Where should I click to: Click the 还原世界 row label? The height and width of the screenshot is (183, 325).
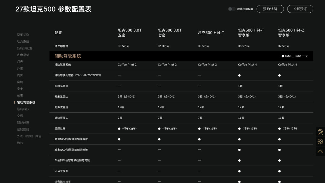(x=60, y=129)
